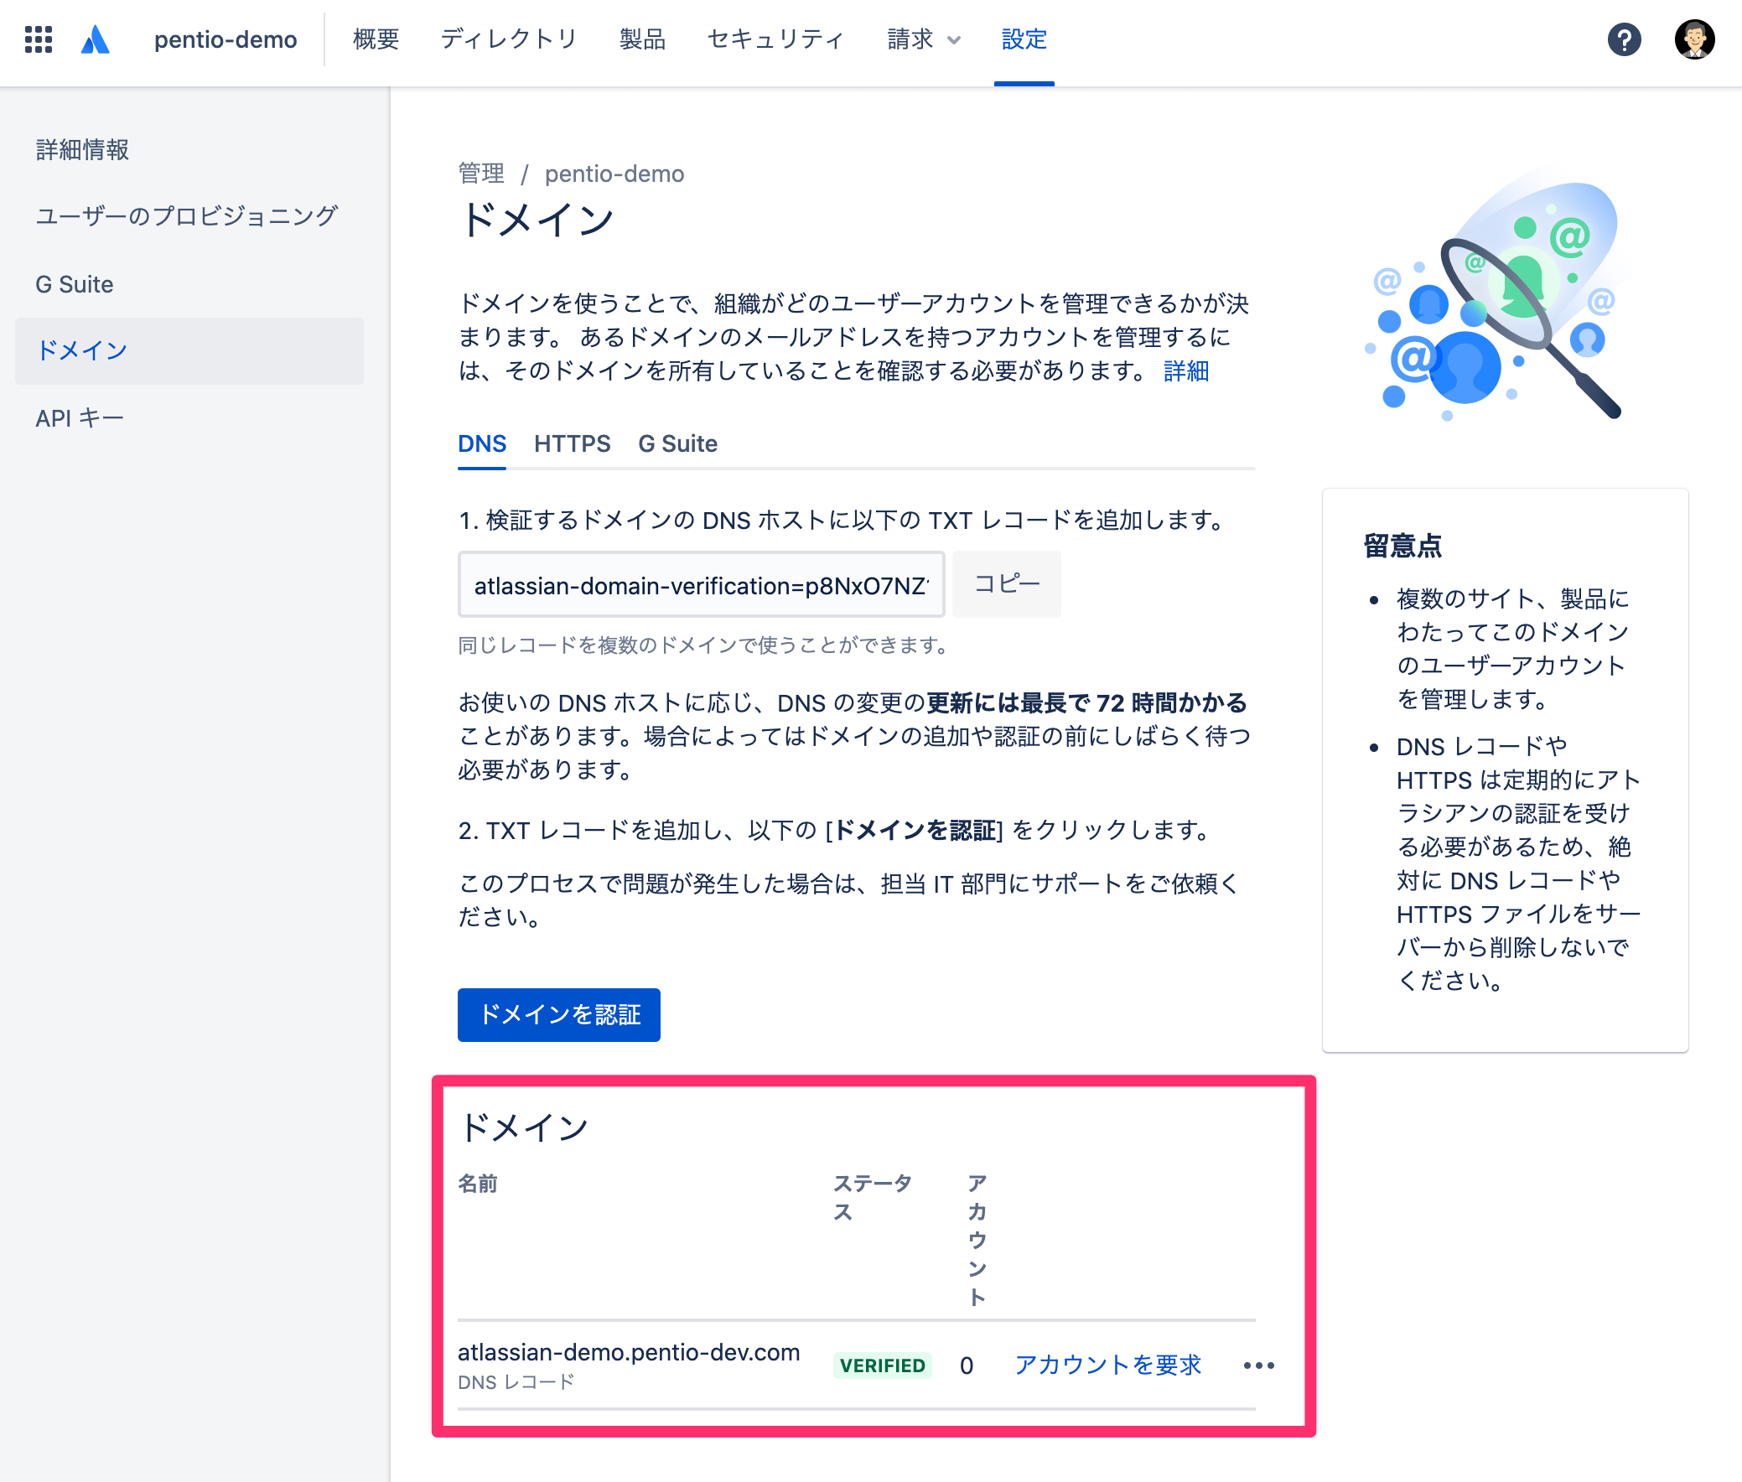Open the user profile avatar
Screen dimensions: 1742x1482
pyautogui.click(x=1693, y=39)
